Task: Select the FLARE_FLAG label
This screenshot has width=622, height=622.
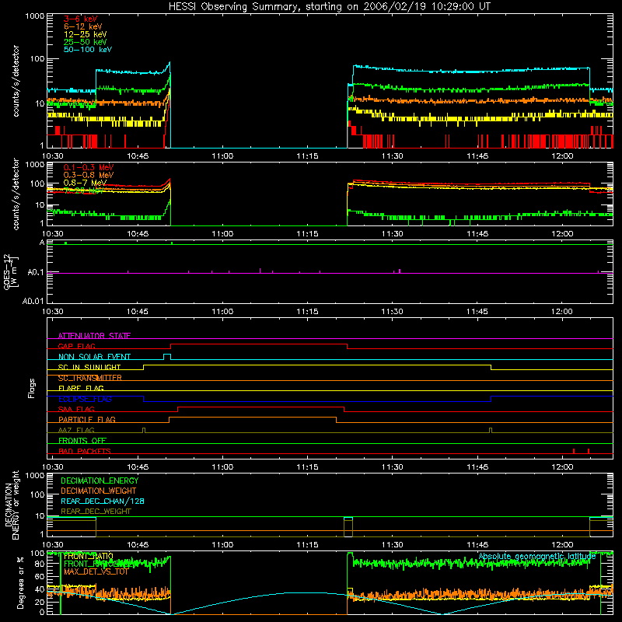Action: click(x=81, y=388)
